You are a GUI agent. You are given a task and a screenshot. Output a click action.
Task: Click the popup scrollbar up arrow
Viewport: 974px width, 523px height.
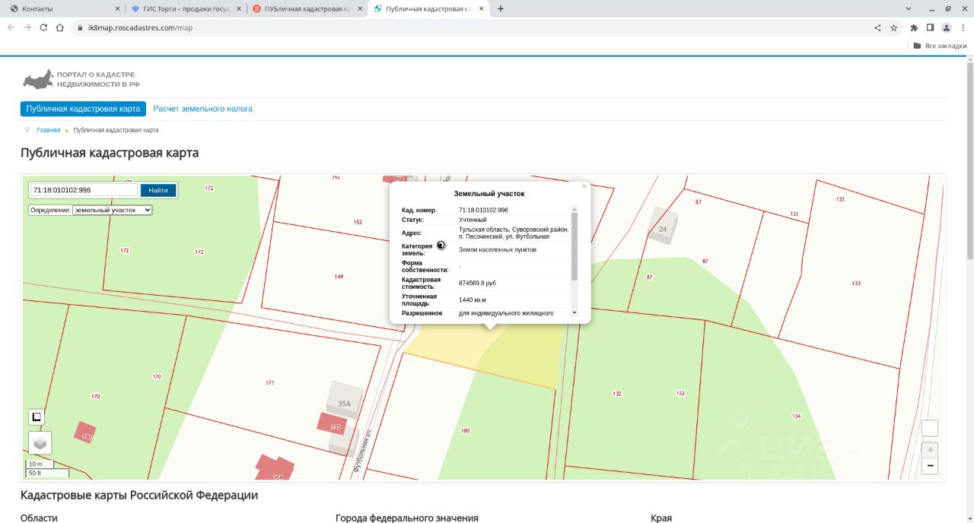[574, 209]
